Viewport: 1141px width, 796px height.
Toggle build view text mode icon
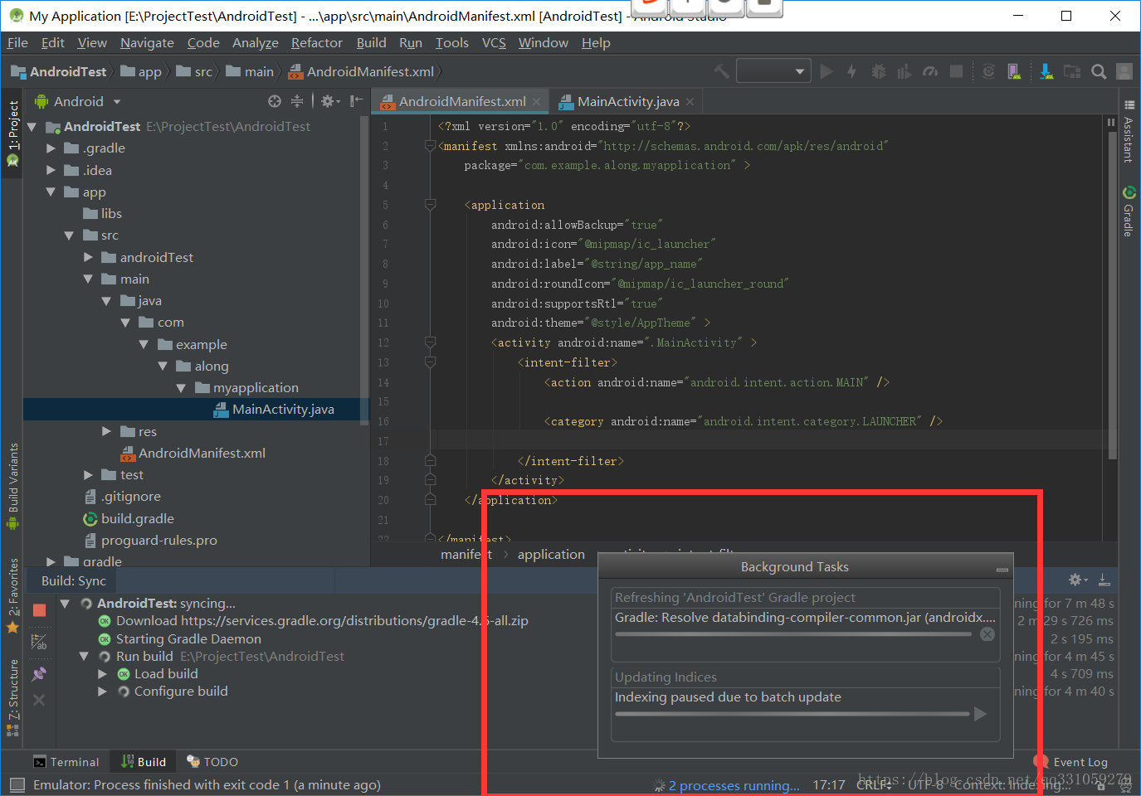(x=39, y=642)
